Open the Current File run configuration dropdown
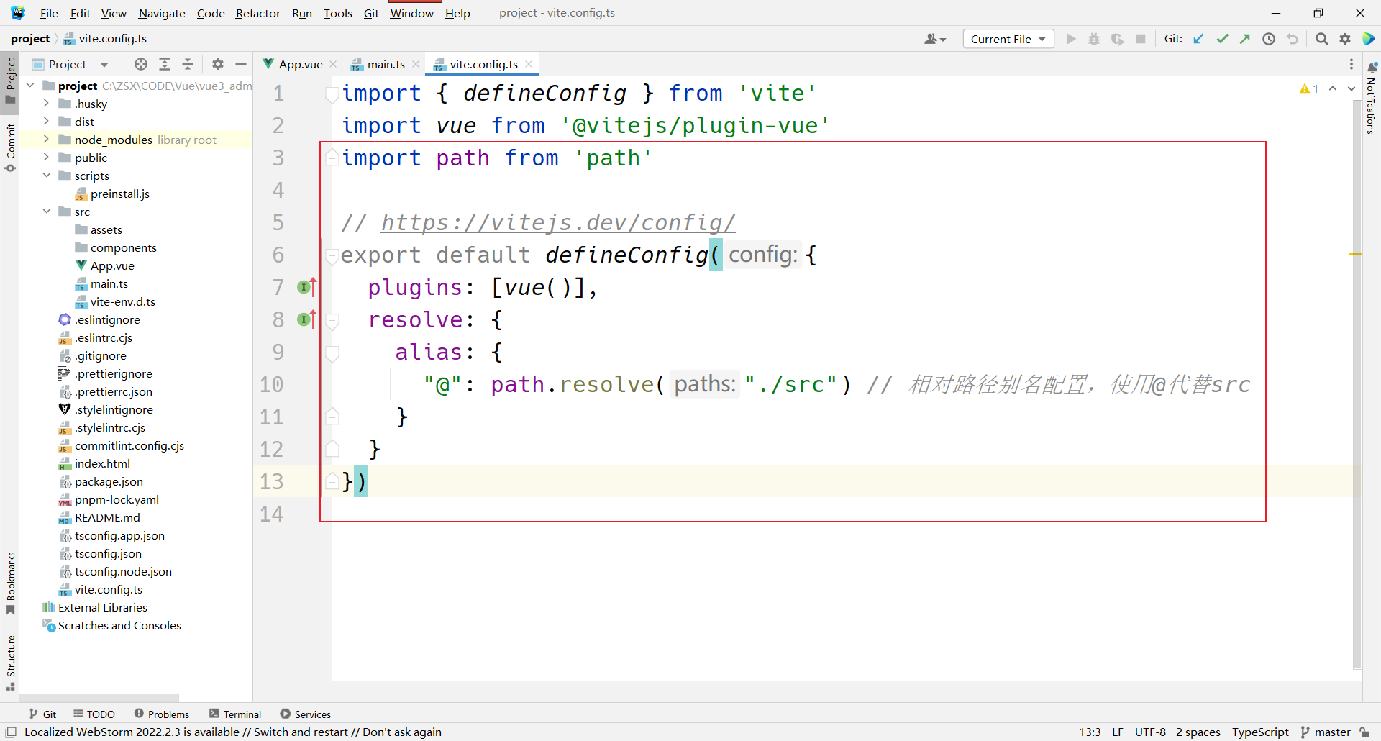This screenshot has height=741, width=1381. 1008,39
